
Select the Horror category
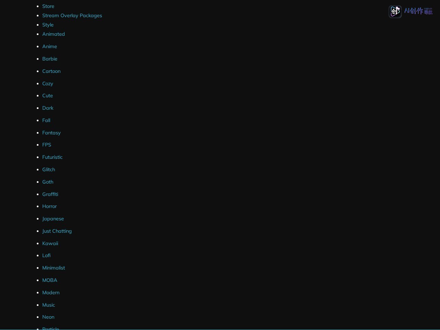point(49,206)
